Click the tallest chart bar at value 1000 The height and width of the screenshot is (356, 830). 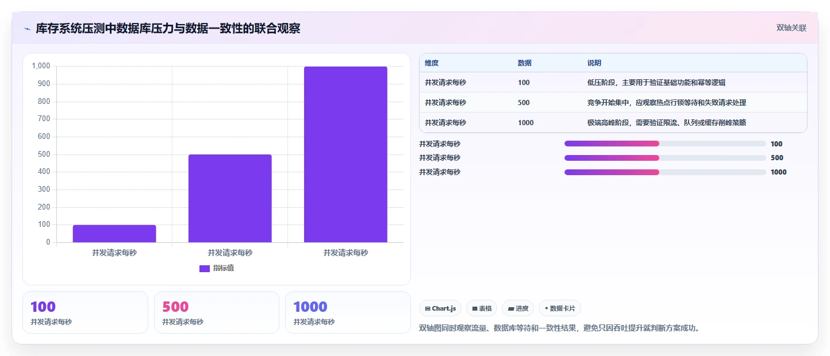coord(345,154)
